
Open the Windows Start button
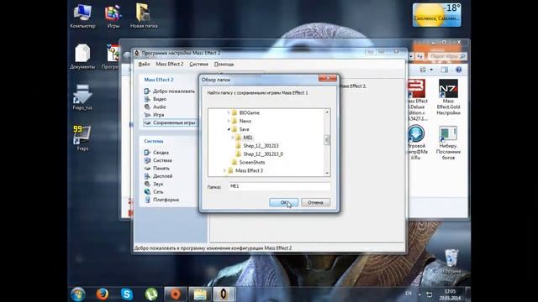pos(78,294)
